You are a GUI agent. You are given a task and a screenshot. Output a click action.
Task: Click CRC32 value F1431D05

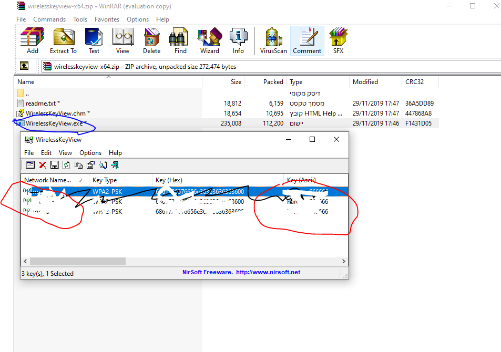point(418,123)
